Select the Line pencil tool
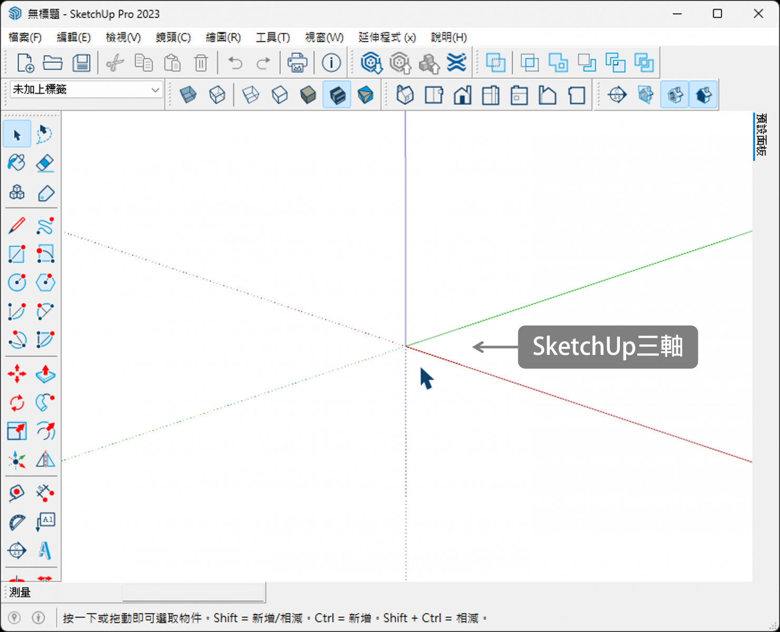Image resolution: width=780 pixels, height=632 pixels. pos(17,225)
